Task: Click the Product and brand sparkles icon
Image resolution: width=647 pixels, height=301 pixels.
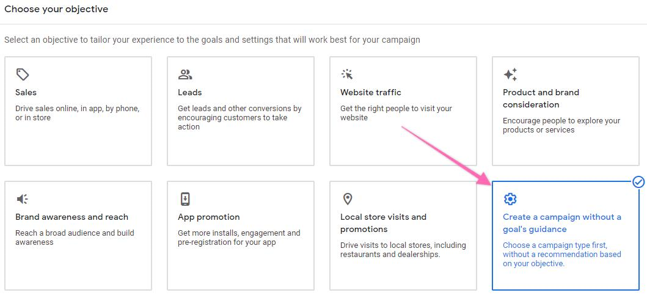Action: pos(510,74)
